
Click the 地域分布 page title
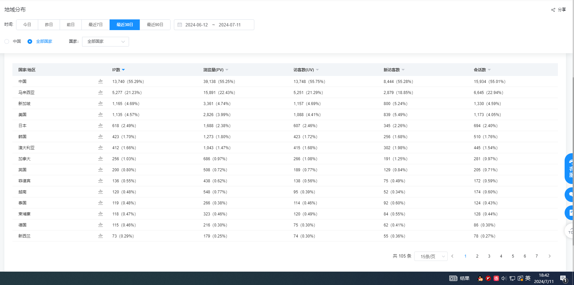click(15, 10)
